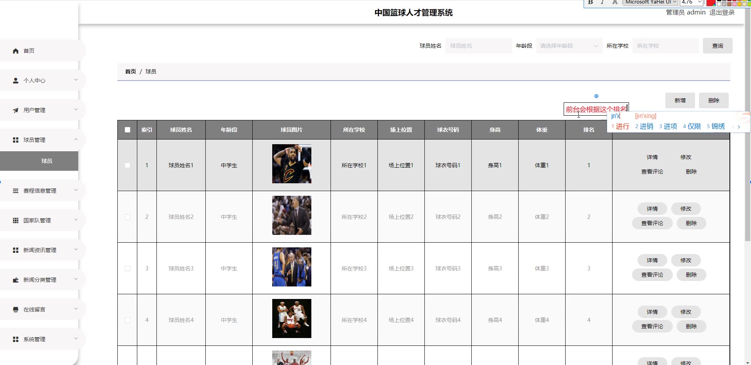The image size is (751, 365).
Task: Click the home icon beside 首页
Action: [x=16, y=51]
